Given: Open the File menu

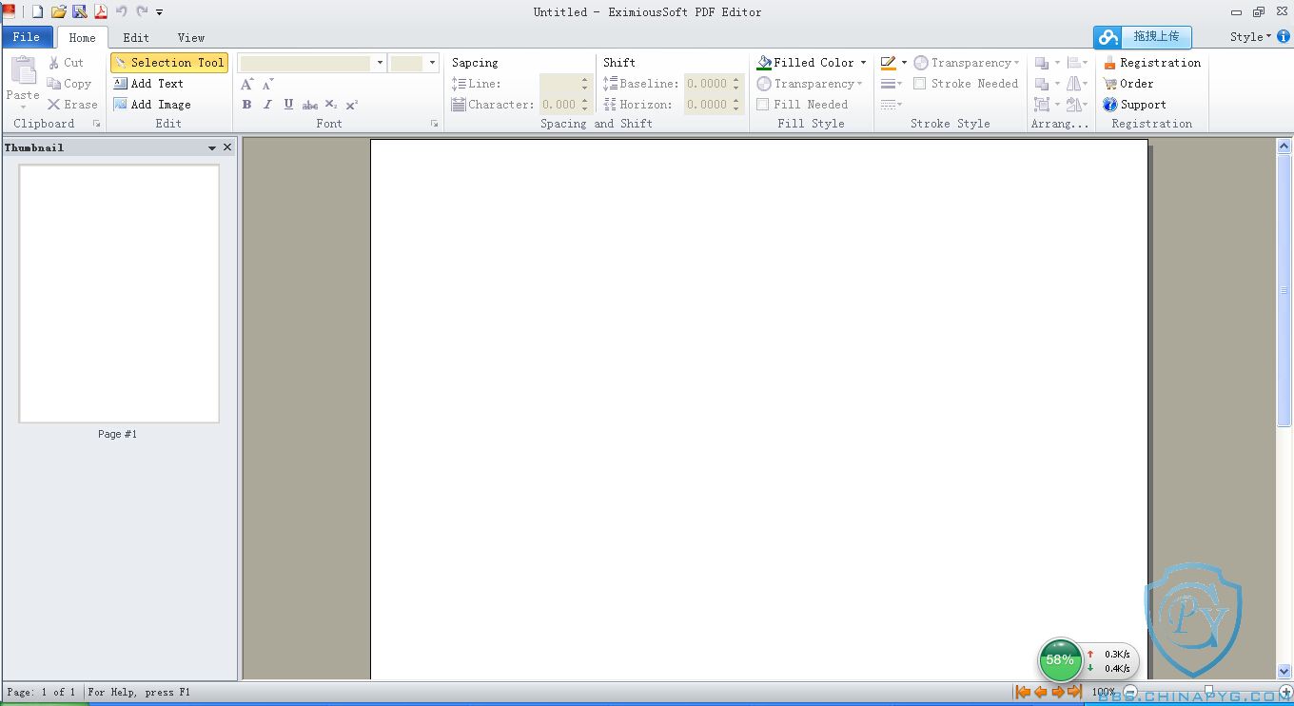Looking at the screenshot, I should click(x=27, y=37).
